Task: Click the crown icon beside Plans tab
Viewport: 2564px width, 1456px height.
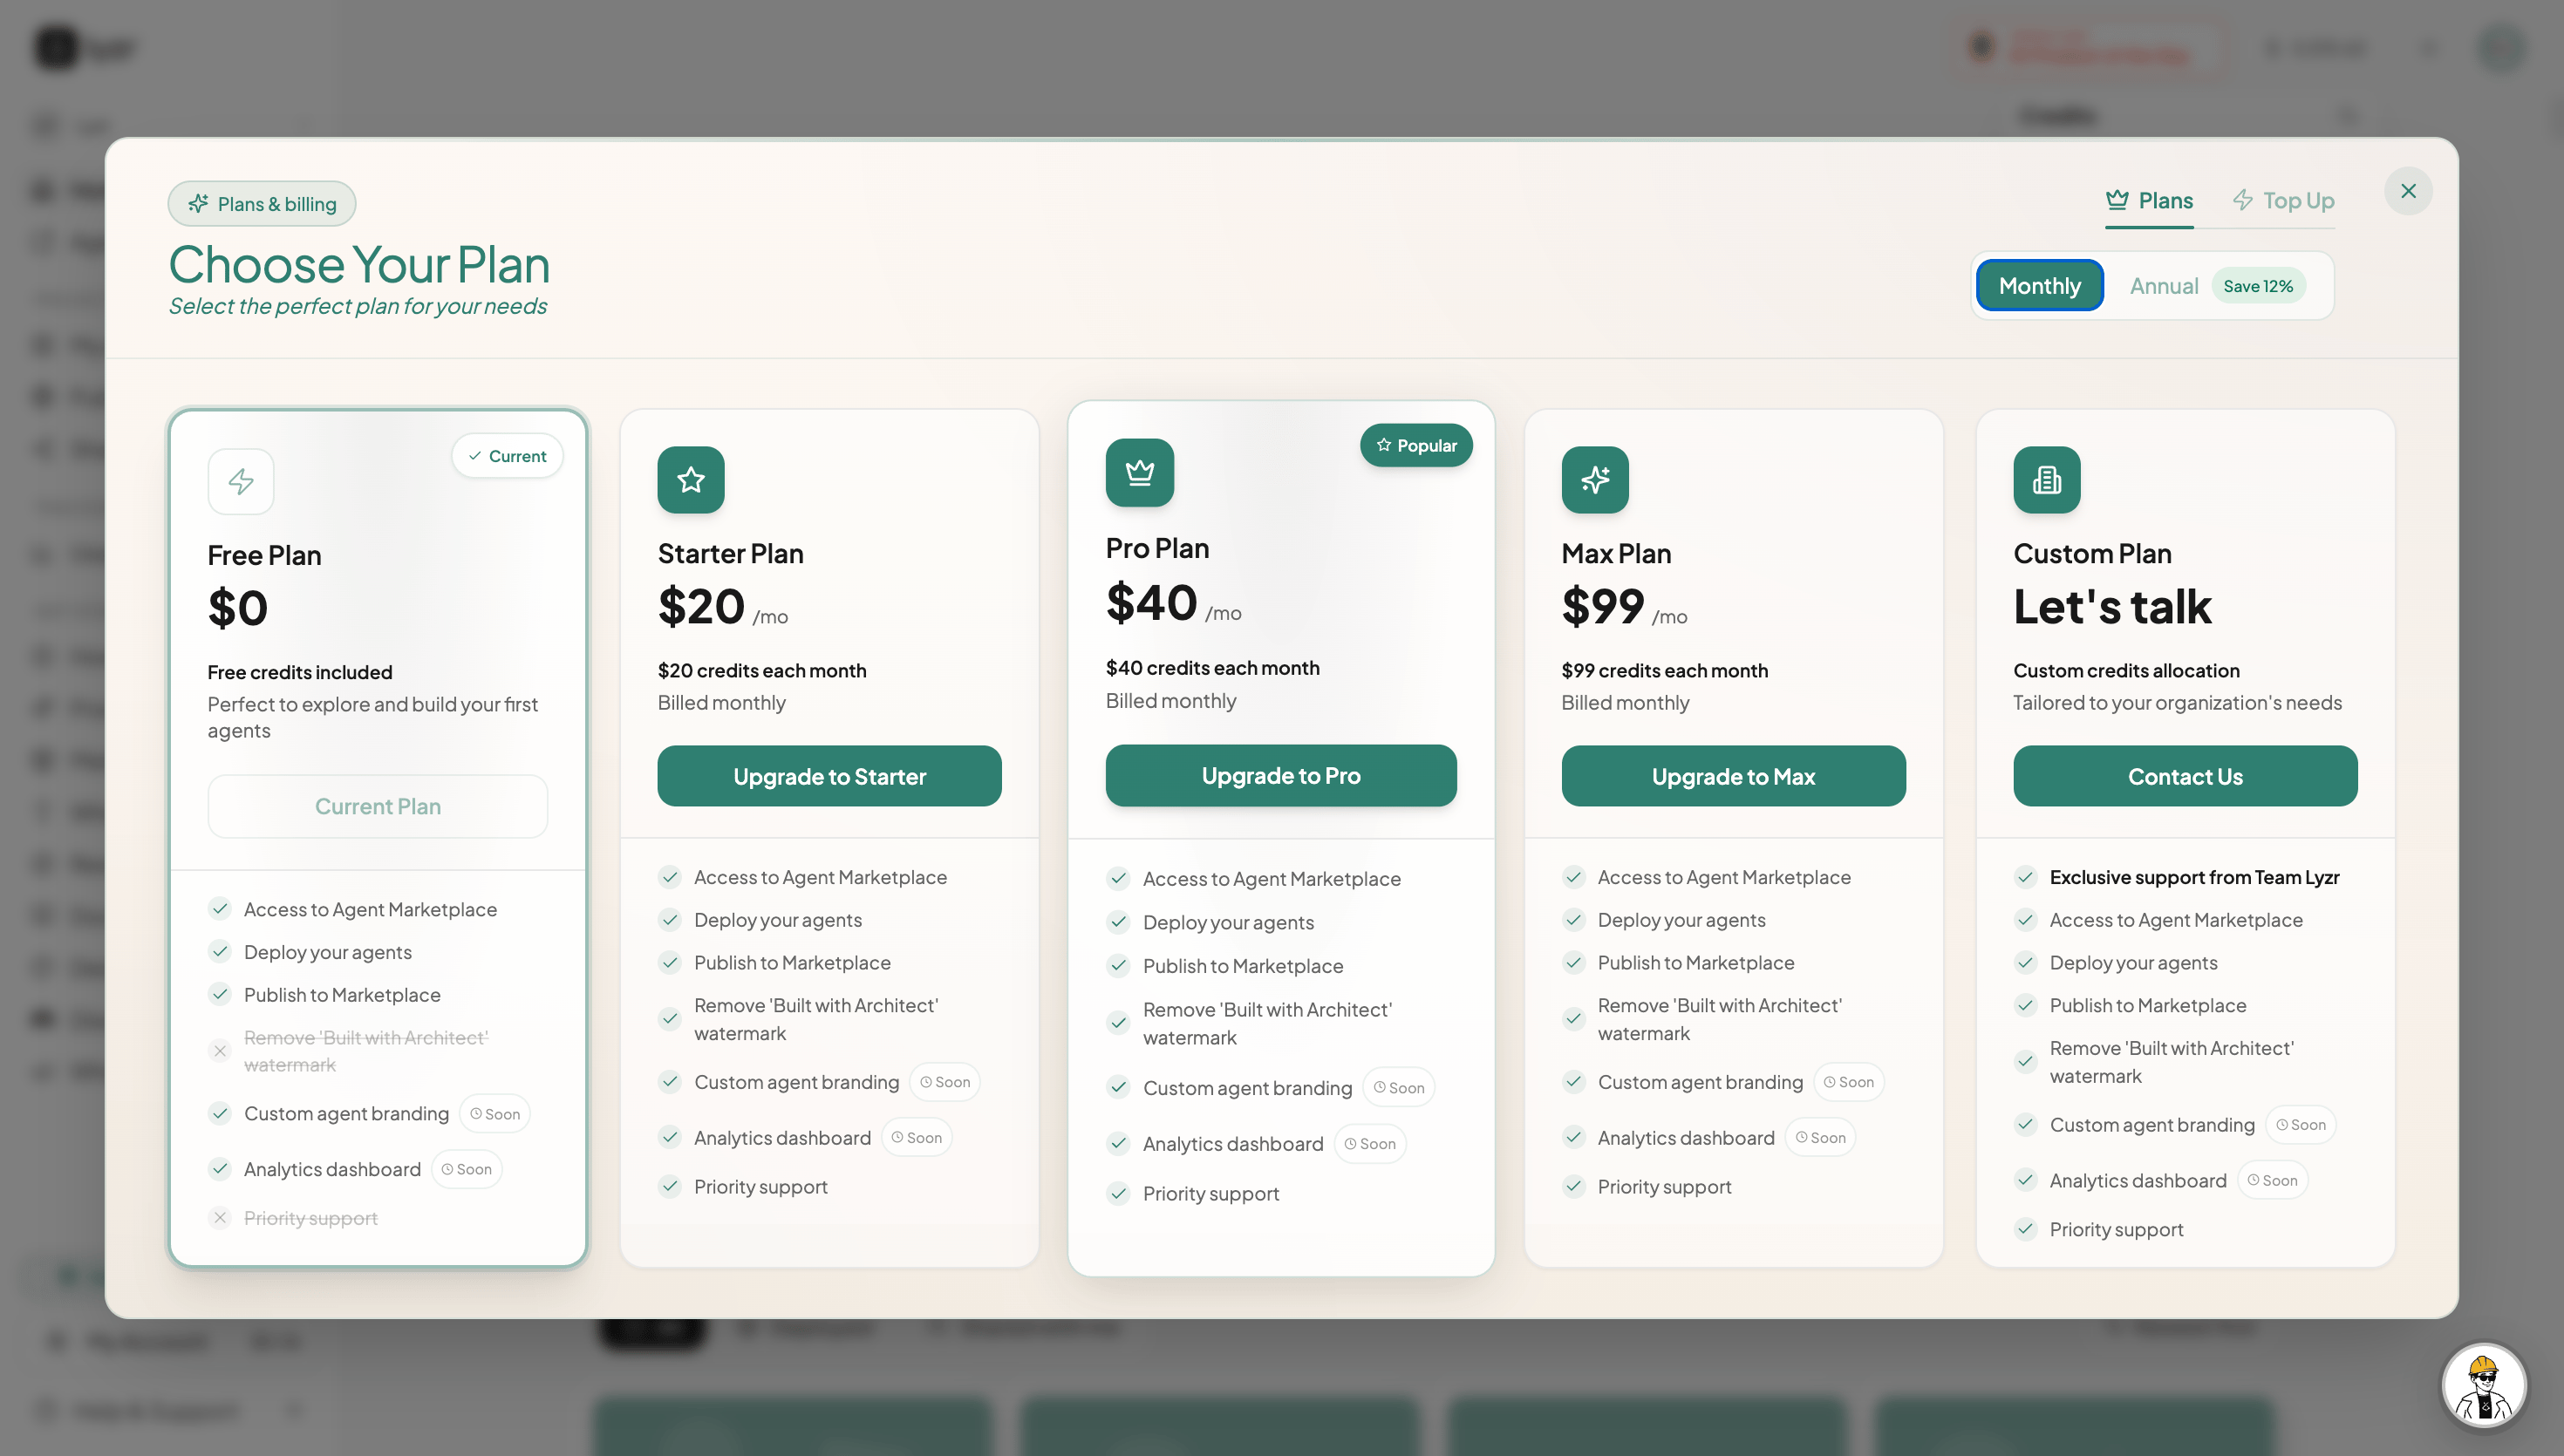Action: pyautogui.click(x=2117, y=200)
